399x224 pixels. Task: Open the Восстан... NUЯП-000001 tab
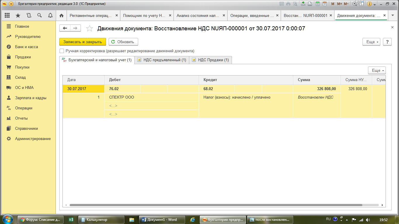306,16
